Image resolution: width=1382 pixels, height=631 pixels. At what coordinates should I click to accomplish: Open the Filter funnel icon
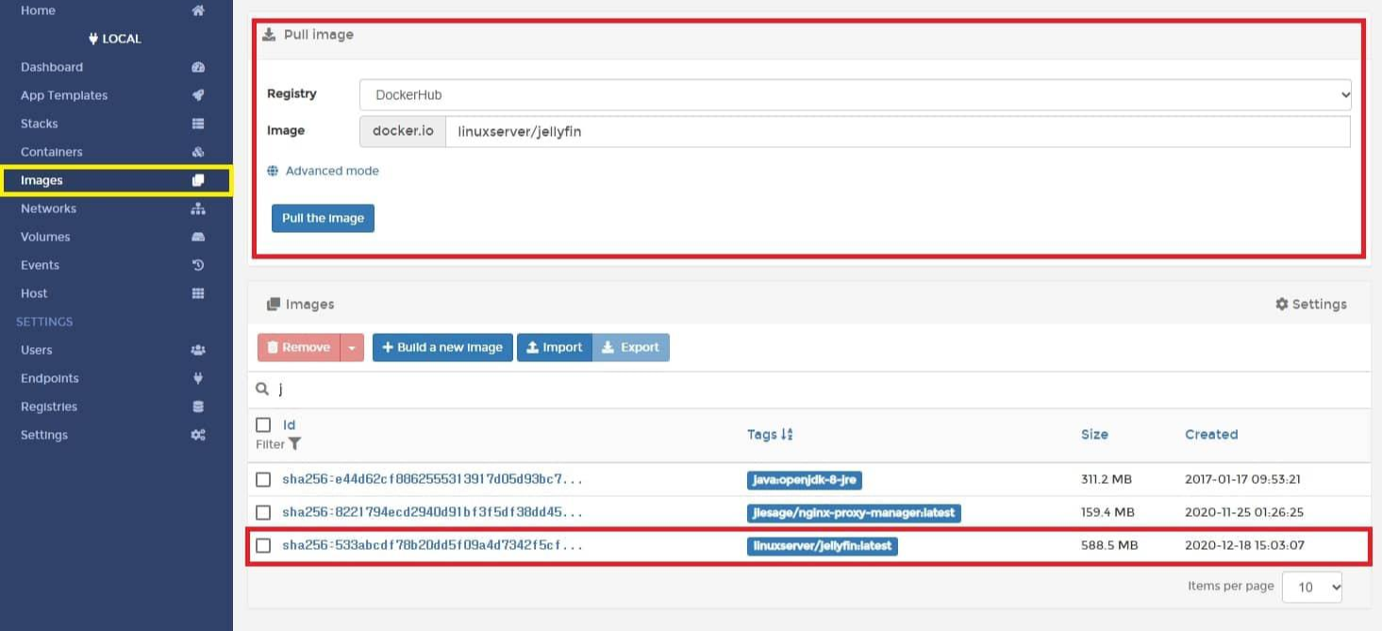[x=294, y=443]
